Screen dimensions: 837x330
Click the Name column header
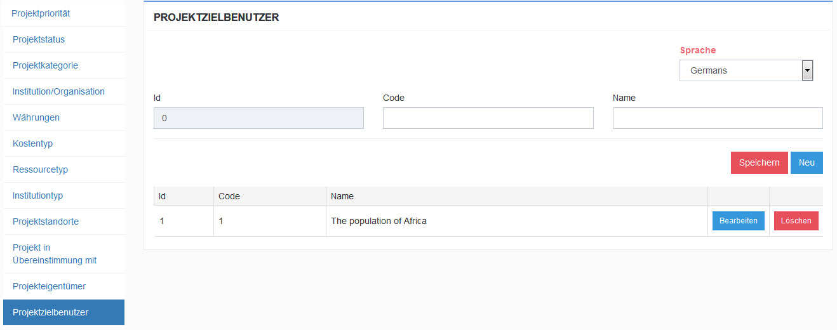tap(342, 196)
